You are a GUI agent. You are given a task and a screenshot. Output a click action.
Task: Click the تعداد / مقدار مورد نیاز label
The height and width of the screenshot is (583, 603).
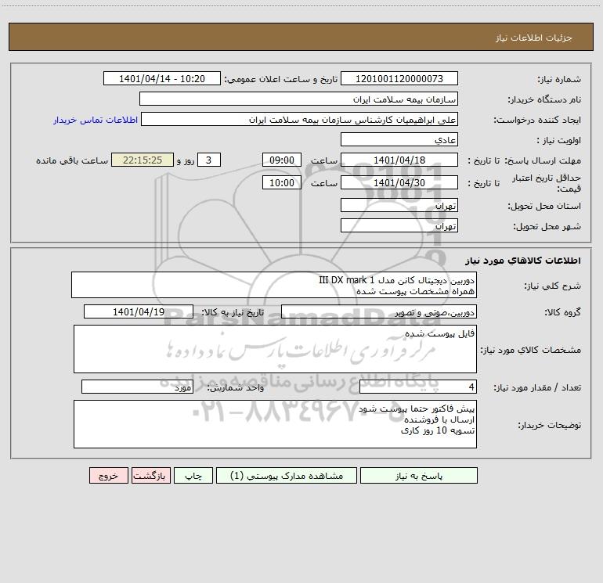pos(537,388)
